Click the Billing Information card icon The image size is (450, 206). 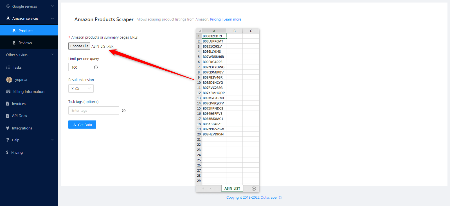[8, 91]
